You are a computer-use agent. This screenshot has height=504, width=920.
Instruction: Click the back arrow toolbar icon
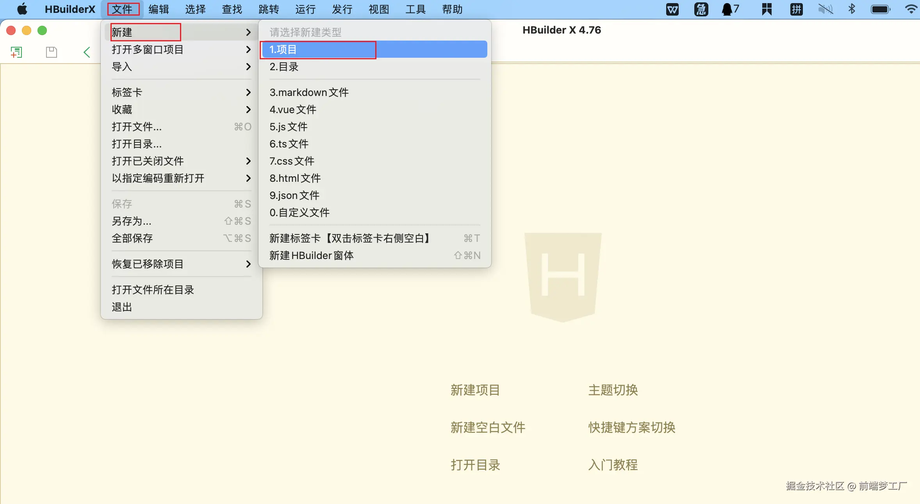(x=87, y=52)
